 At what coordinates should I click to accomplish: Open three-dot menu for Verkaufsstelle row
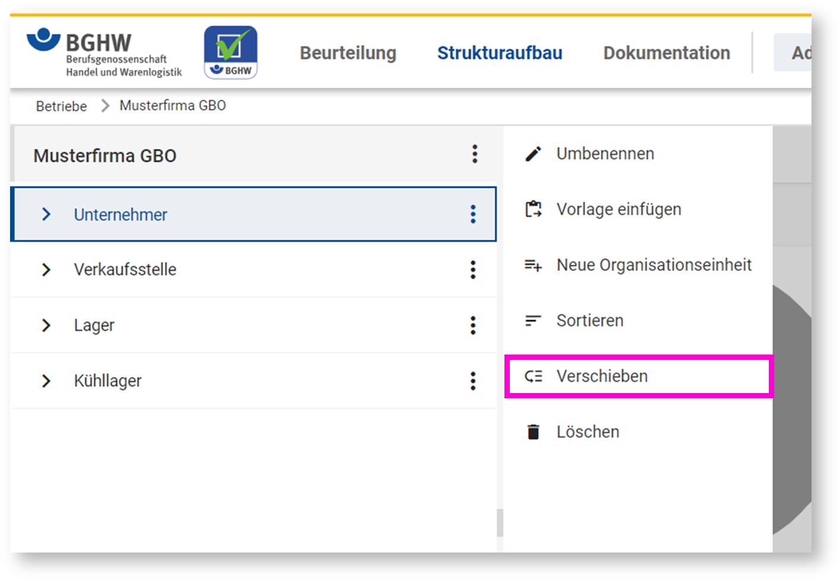tap(472, 270)
